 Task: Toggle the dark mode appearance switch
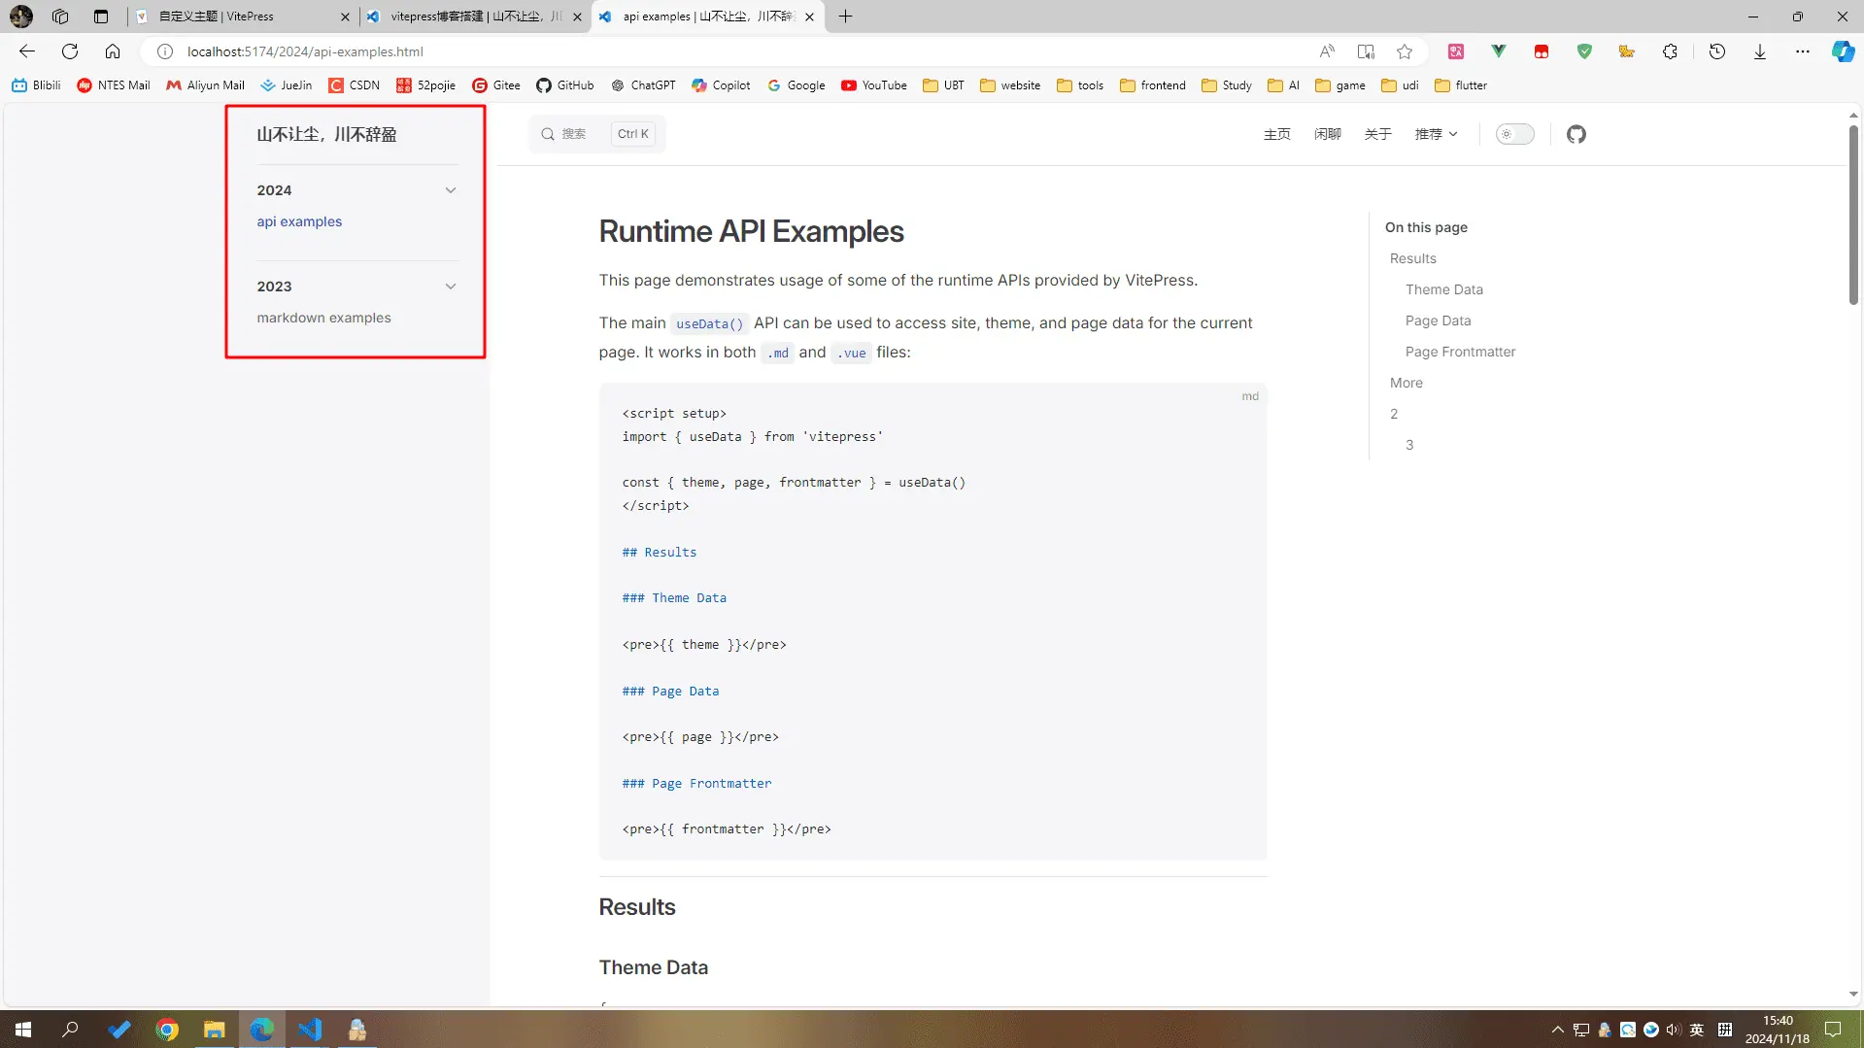tap(1513, 134)
